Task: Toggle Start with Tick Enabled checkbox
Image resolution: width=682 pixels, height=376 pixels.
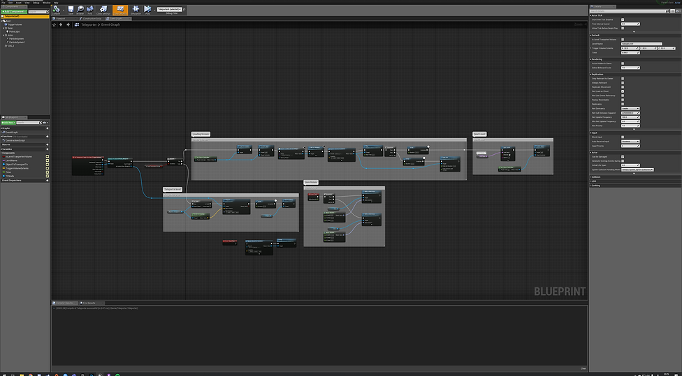Action: click(x=623, y=20)
